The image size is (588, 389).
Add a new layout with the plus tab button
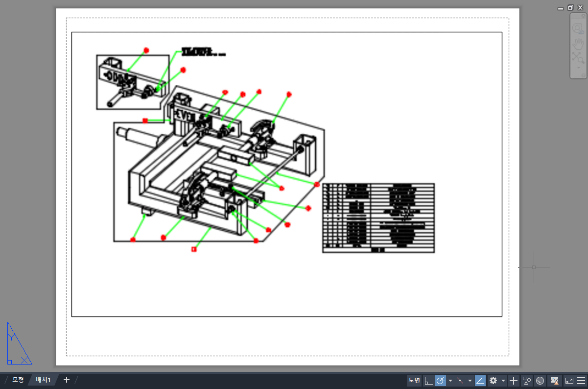pyautogui.click(x=67, y=380)
